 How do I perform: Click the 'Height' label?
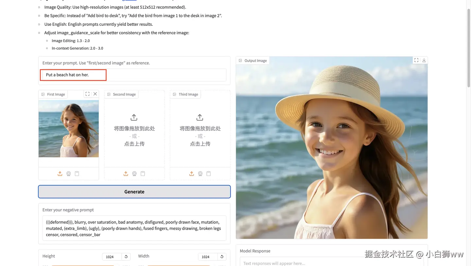[49, 256]
